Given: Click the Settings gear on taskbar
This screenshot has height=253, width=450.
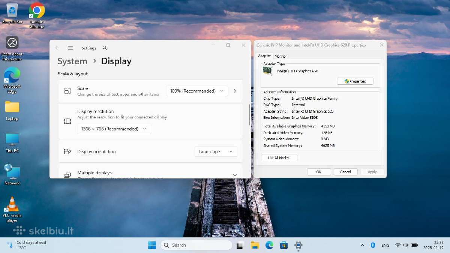Looking at the screenshot, I should (298, 245).
